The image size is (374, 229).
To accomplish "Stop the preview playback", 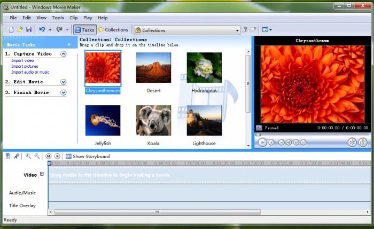I will point(271,143).
